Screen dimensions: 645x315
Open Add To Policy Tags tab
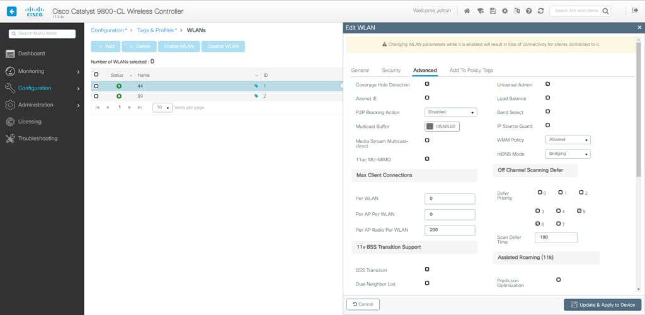pyautogui.click(x=471, y=71)
